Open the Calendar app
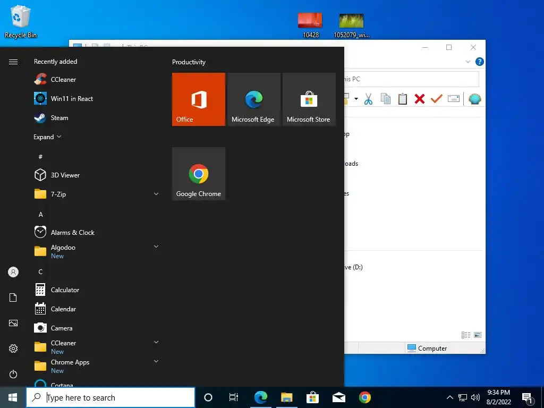Viewport: 544px width, 408px height. pos(97,309)
